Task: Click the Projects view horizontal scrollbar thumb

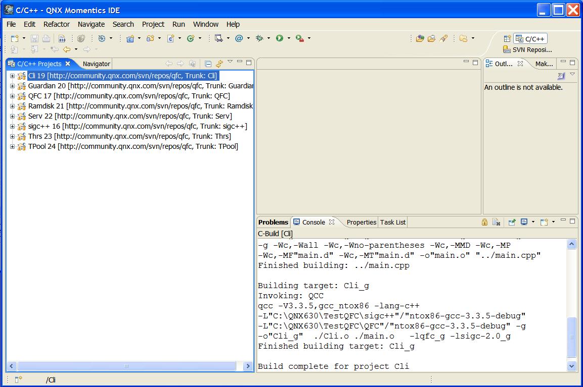Action: point(126,366)
